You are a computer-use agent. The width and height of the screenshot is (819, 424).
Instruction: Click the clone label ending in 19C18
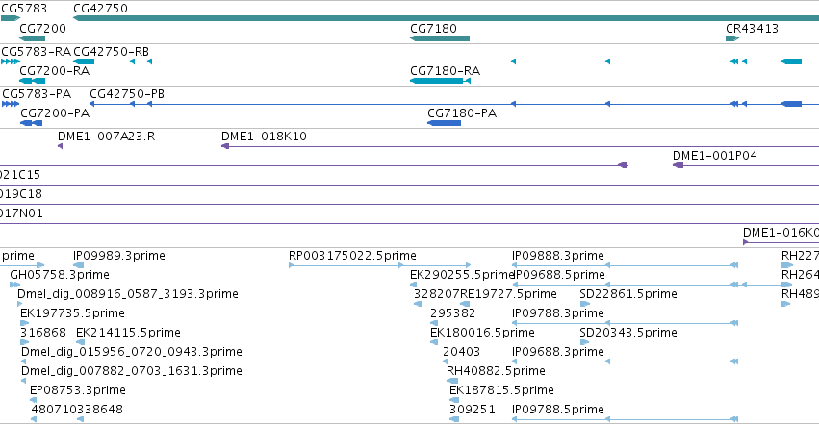click(x=21, y=194)
